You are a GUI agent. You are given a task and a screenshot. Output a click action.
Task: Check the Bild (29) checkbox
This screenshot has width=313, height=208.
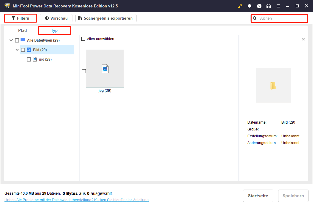click(23, 50)
